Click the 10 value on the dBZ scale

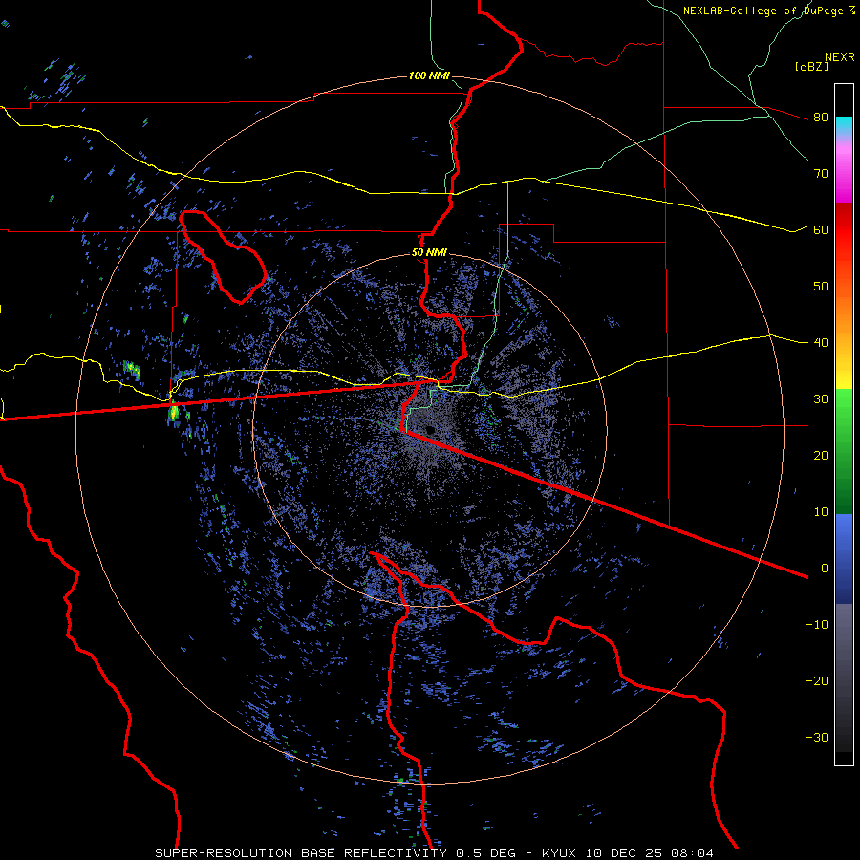coord(821,512)
